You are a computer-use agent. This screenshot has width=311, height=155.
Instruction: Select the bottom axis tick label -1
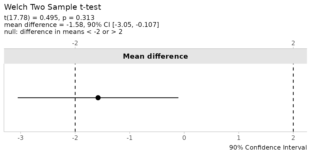[x=130, y=138]
